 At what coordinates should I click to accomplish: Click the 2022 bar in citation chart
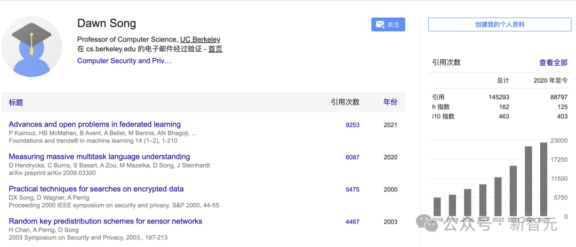point(498,196)
